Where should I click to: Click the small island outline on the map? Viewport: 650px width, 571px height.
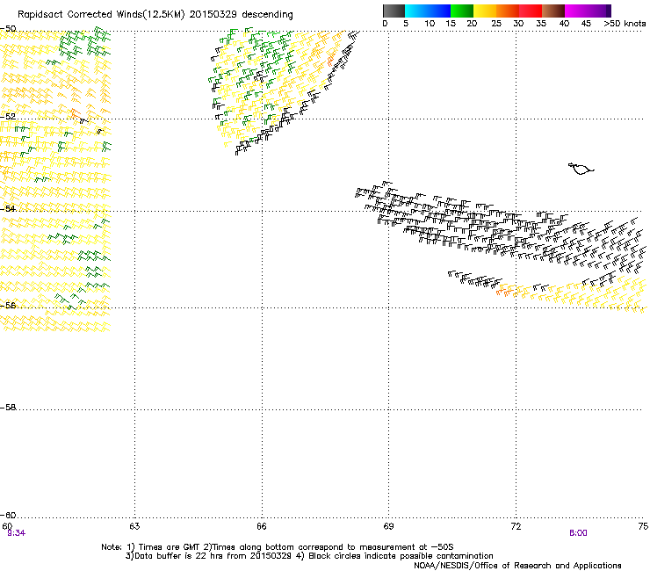tap(581, 169)
